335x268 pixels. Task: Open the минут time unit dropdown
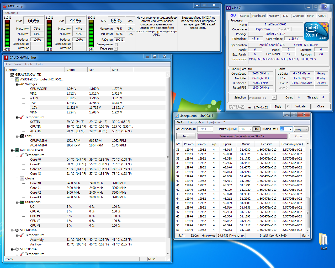tap(301, 129)
